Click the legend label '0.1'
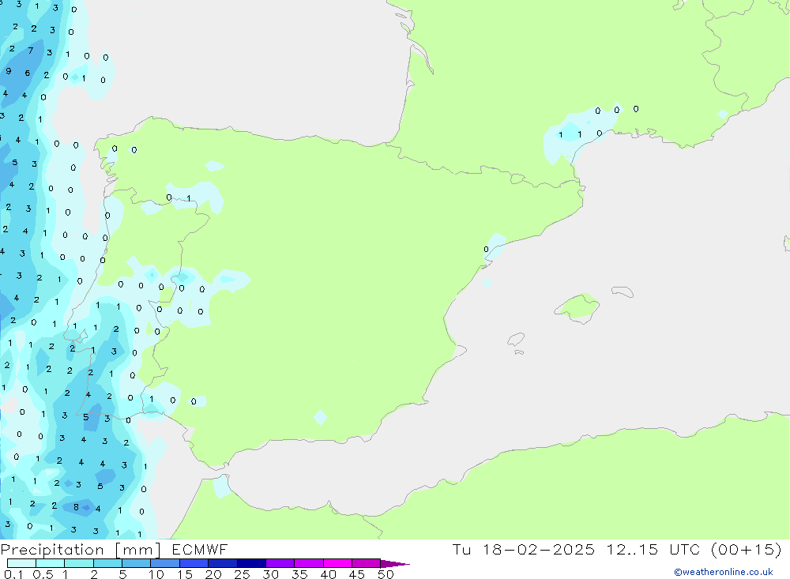Viewport: 790px width, 579px height. click(13, 574)
